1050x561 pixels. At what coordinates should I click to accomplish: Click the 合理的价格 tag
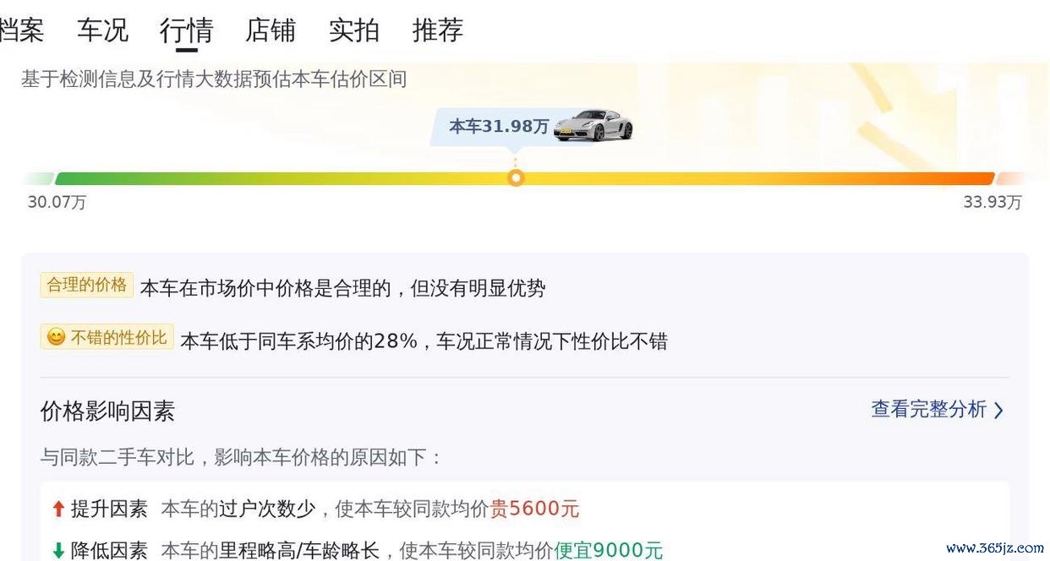(x=86, y=285)
